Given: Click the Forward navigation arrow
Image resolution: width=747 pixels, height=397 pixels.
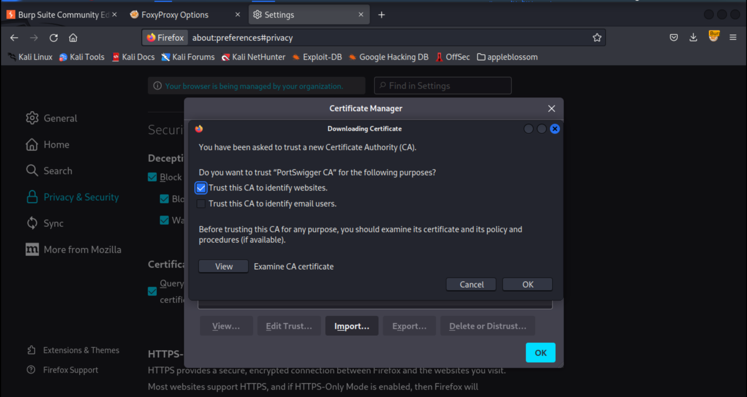Looking at the screenshot, I should 33,38.
